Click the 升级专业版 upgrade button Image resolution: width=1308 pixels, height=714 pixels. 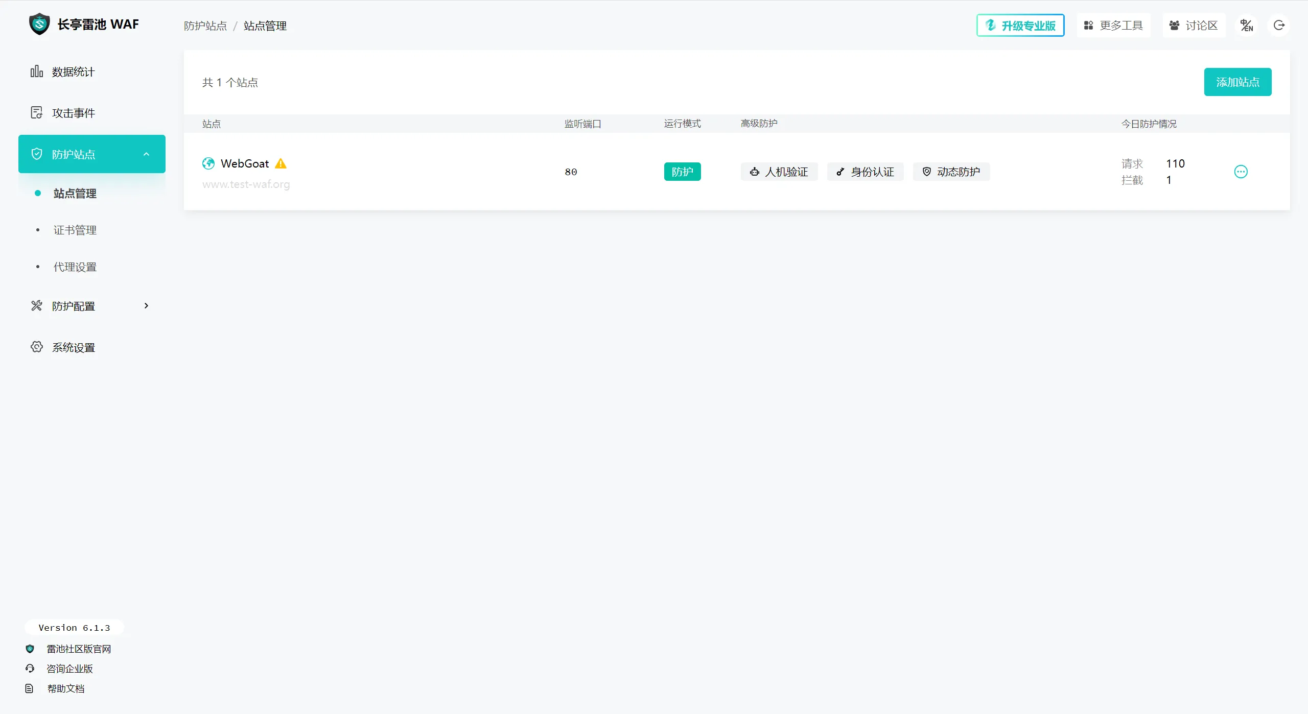1020,26
